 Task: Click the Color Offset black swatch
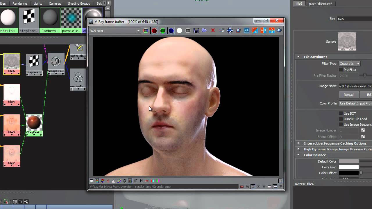click(x=349, y=173)
